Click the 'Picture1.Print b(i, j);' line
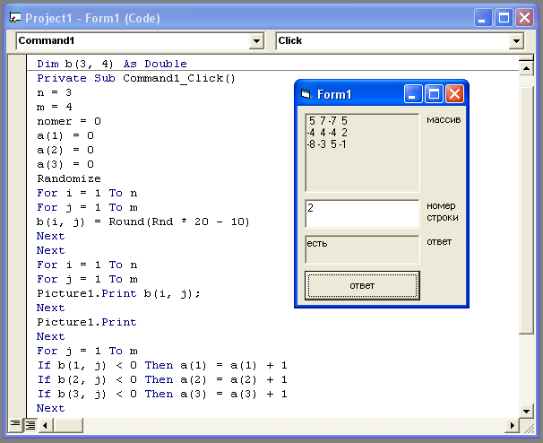This screenshot has width=543, height=443. click(118, 293)
